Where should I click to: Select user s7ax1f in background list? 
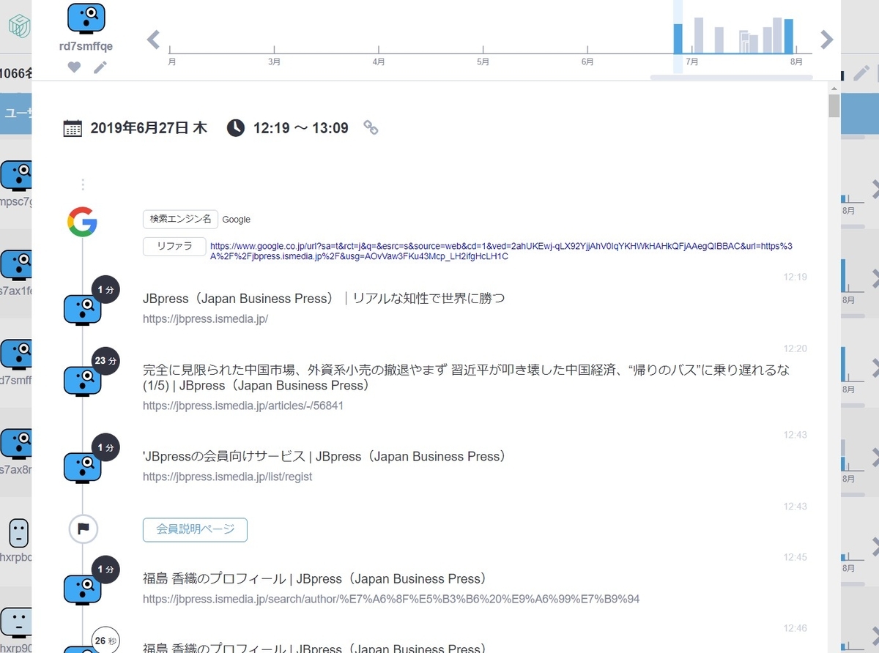coord(15,272)
